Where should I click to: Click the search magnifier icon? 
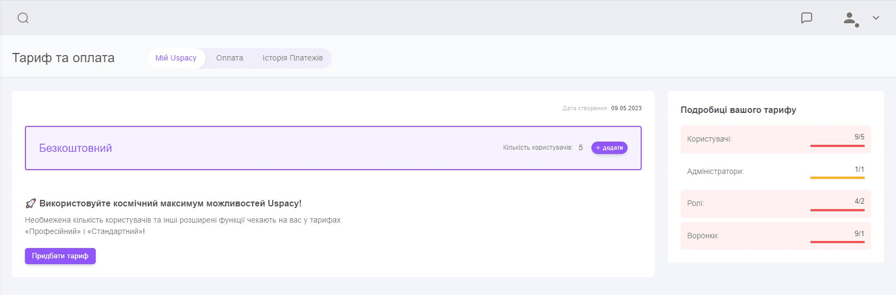pos(23,18)
